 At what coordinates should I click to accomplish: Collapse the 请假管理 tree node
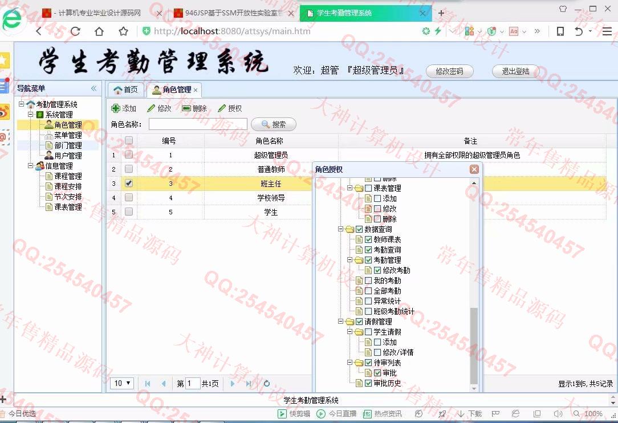tap(340, 322)
